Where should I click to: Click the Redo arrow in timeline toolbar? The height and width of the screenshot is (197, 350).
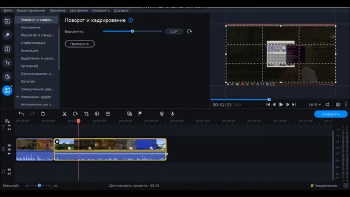pyautogui.click(x=32, y=114)
